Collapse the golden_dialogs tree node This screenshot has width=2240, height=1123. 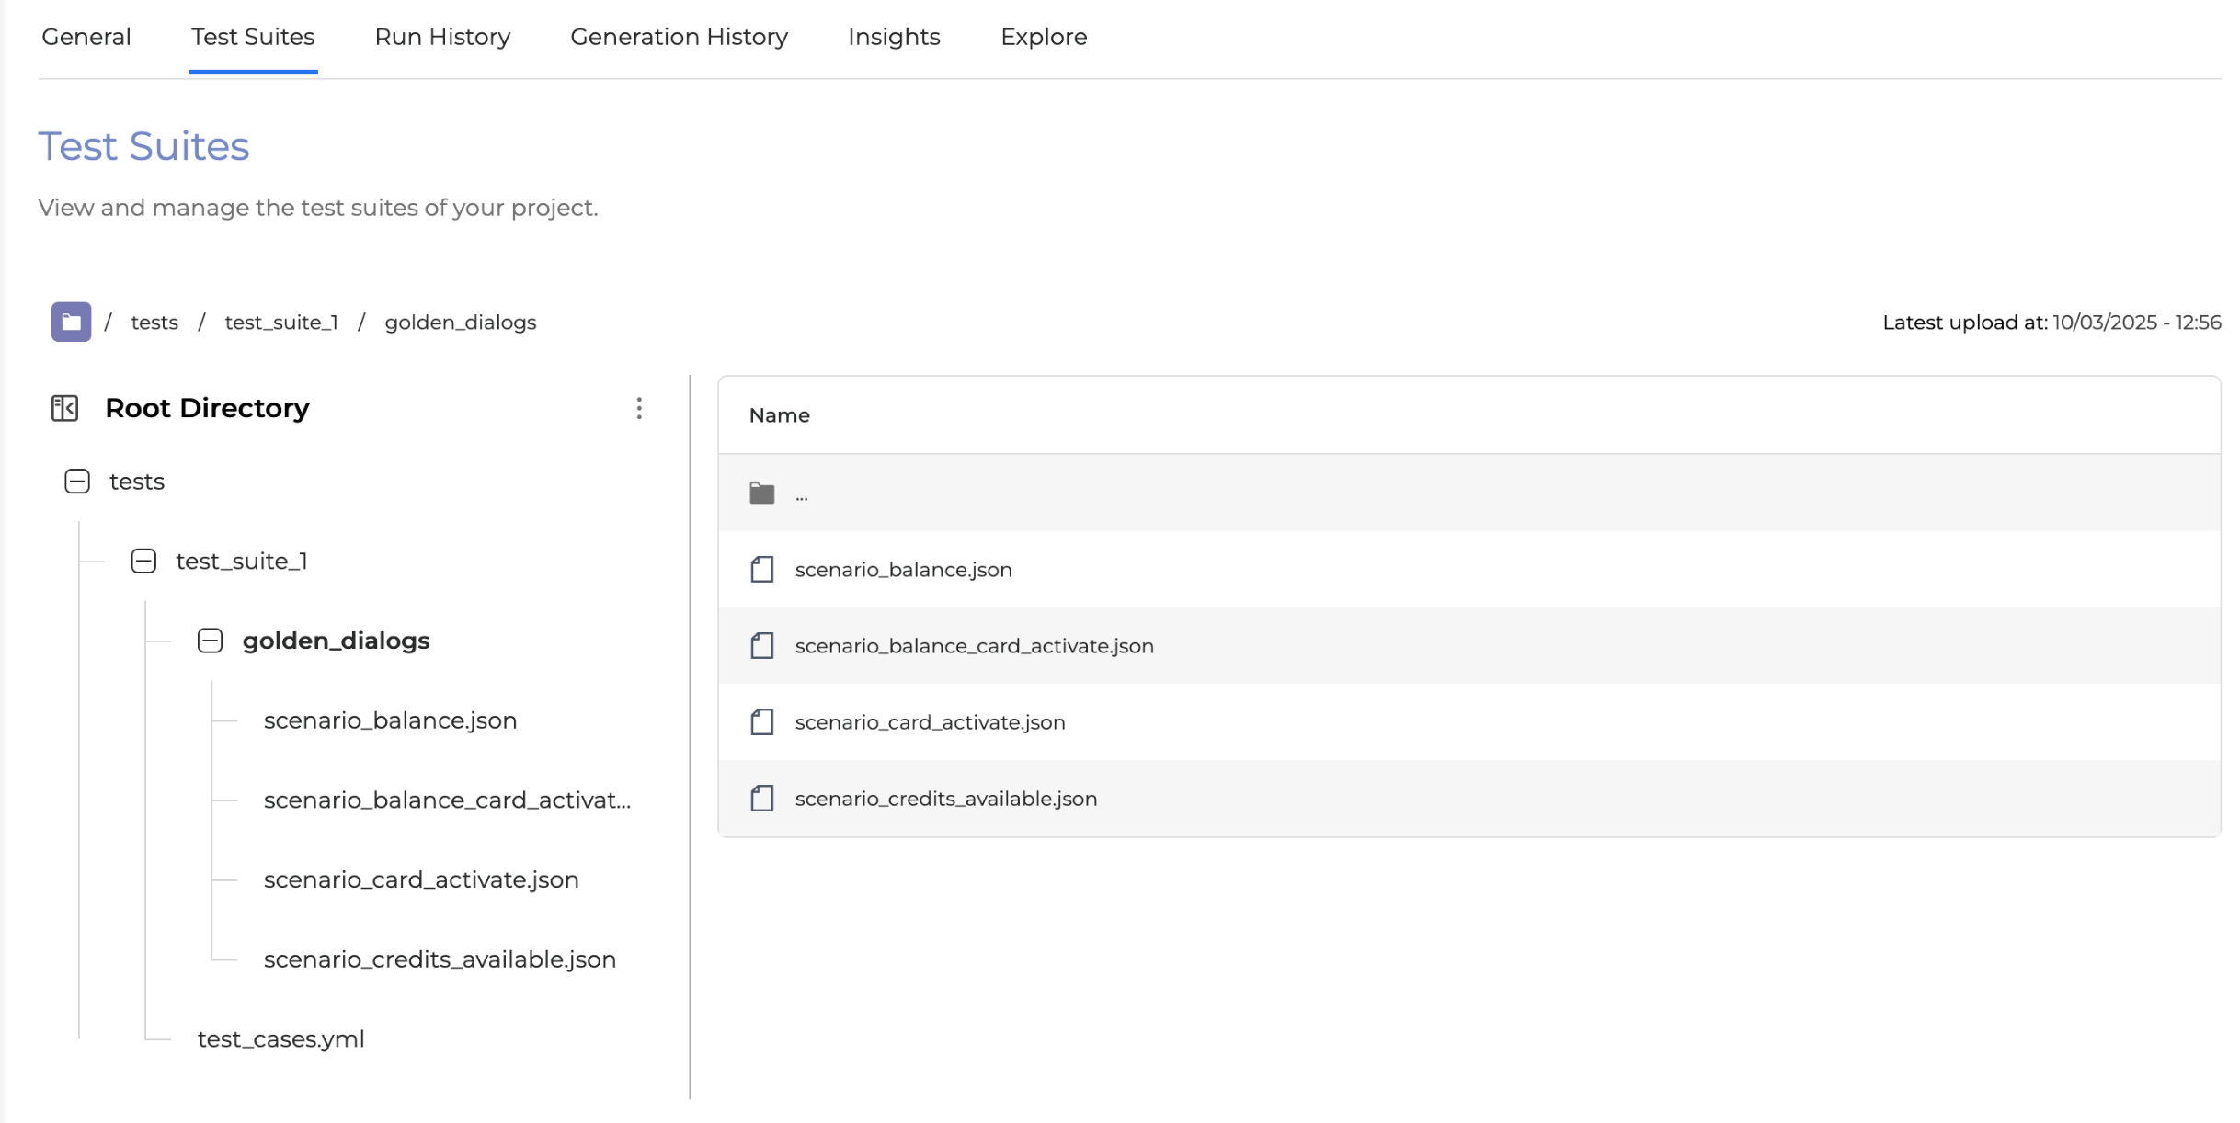tap(210, 641)
